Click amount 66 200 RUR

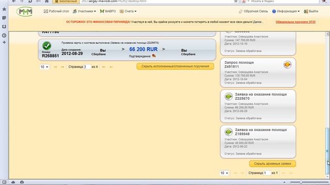pos(143,49)
